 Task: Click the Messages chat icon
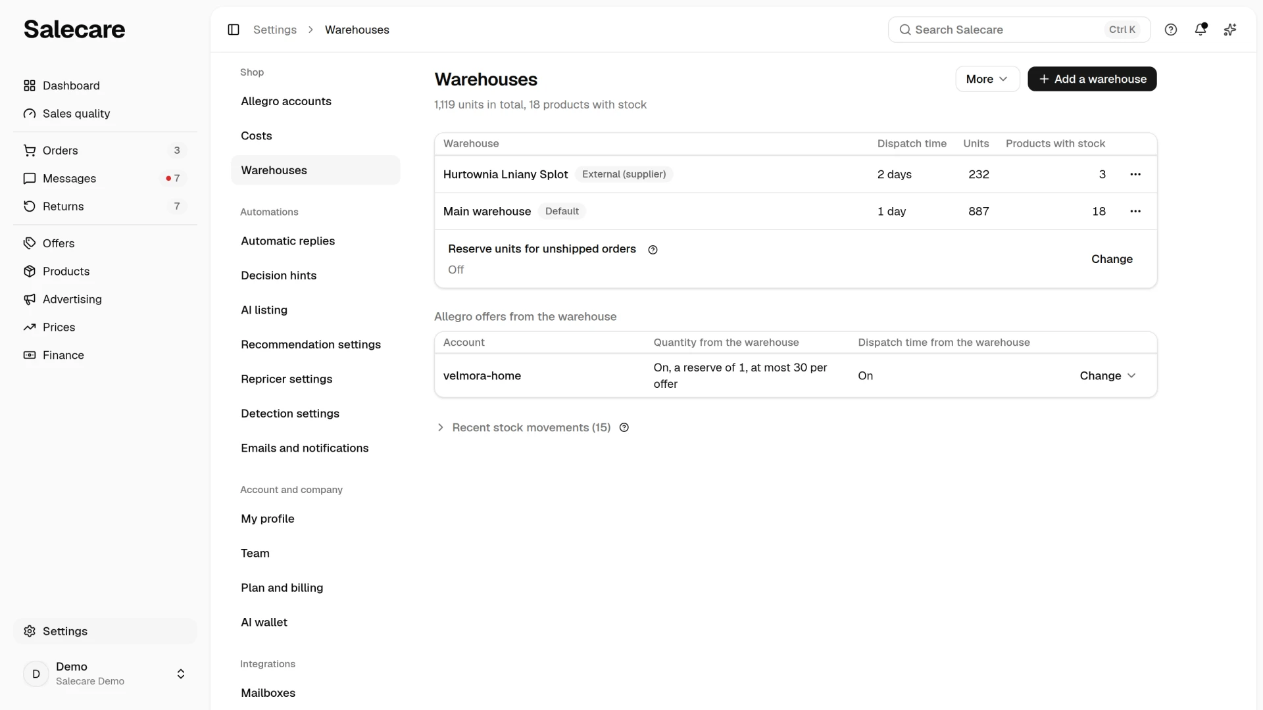pos(30,178)
